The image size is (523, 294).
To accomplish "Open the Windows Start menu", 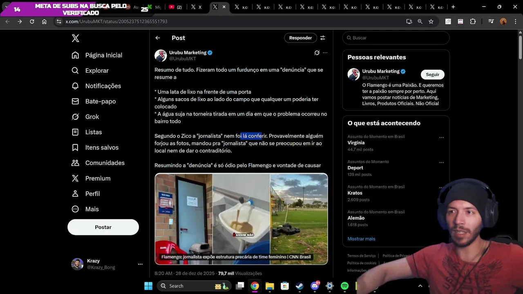I will (x=148, y=286).
